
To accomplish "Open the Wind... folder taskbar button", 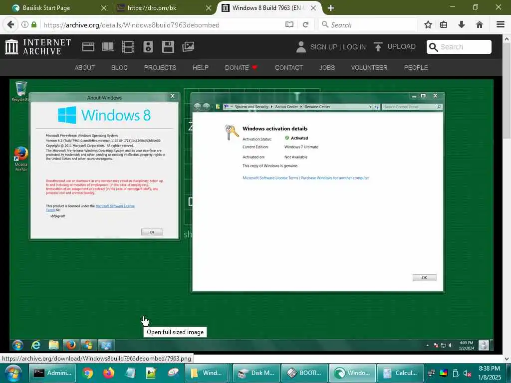I will [207, 373].
